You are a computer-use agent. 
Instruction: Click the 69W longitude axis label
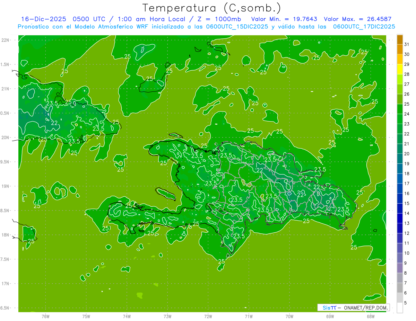[330, 316]
